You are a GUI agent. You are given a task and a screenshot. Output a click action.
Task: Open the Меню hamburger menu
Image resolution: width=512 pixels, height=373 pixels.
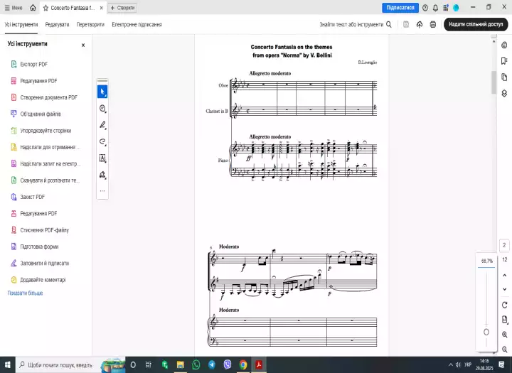point(14,8)
